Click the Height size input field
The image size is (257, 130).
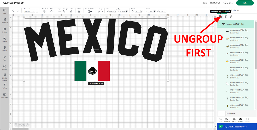pos(122,11)
